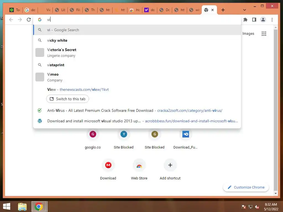The width and height of the screenshot is (283, 212).
Task: Switch to the 'Do' tab
Action: [x=165, y=10]
